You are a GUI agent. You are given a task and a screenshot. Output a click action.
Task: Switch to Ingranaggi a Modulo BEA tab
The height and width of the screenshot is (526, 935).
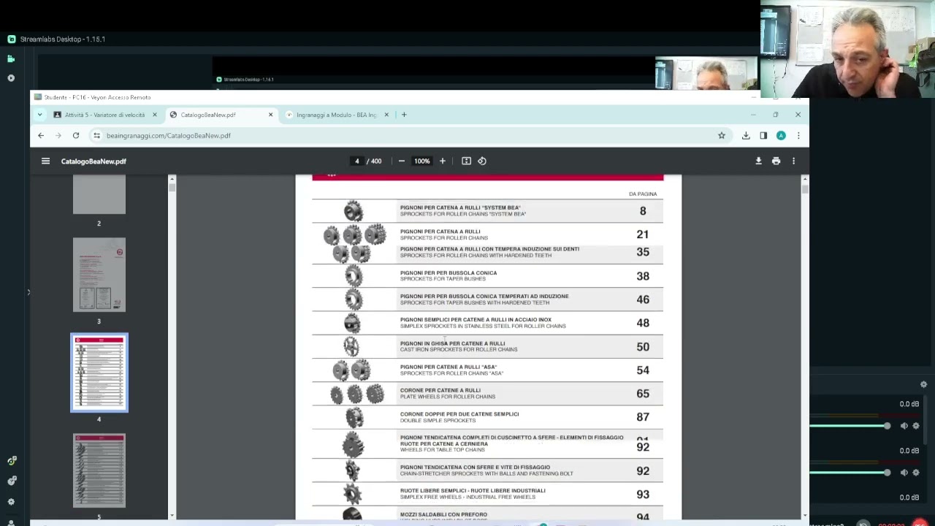point(337,115)
